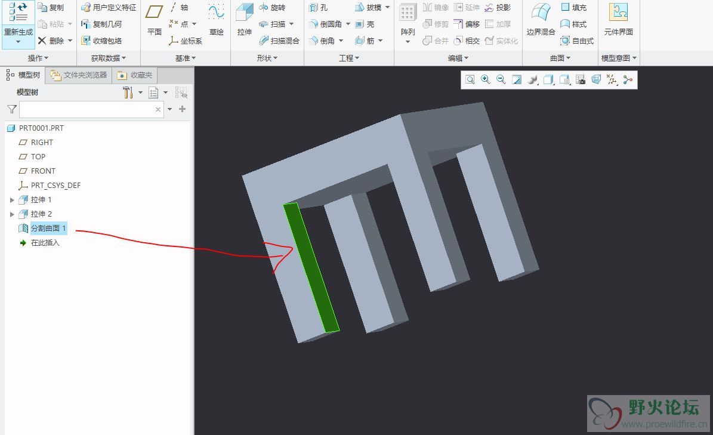713x435 pixels.
Task: Open the Engineering (工程) group dropdown
Action: (x=349, y=58)
